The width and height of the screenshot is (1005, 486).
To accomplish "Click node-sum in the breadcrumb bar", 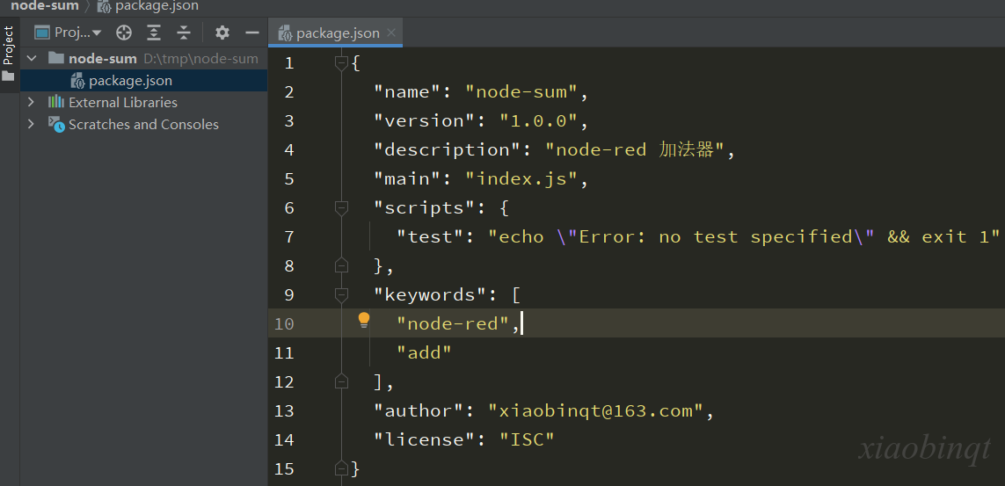I will [x=44, y=6].
